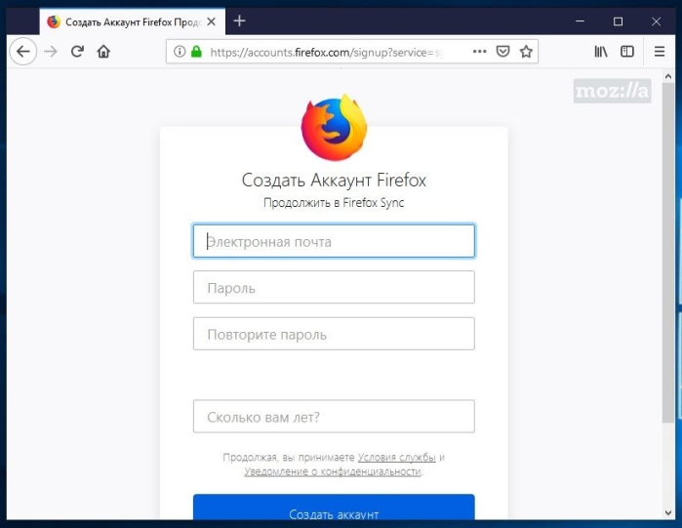The image size is (682, 528).
Task: Reload the current page
Action: tap(77, 52)
